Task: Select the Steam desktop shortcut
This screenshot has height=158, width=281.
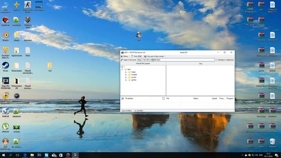Action: 5,67
